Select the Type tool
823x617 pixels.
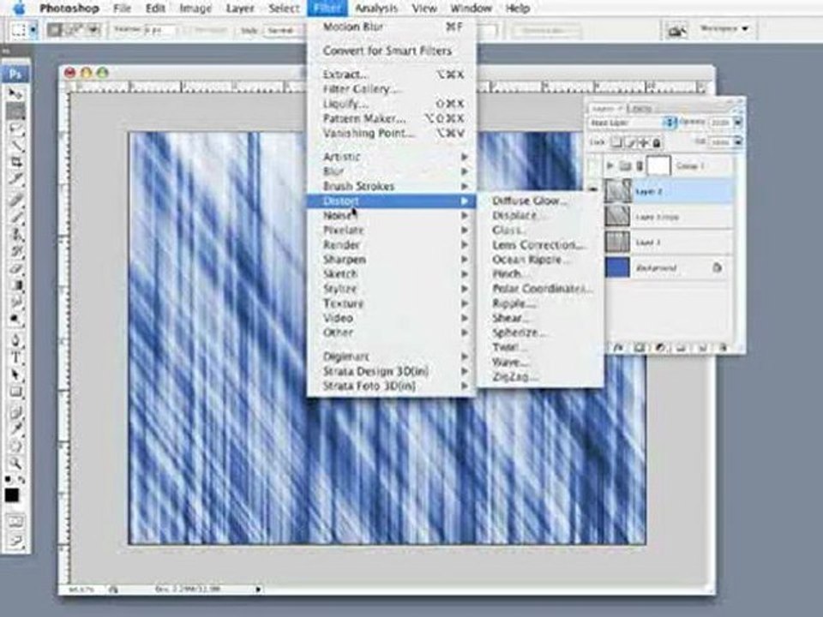(x=15, y=358)
